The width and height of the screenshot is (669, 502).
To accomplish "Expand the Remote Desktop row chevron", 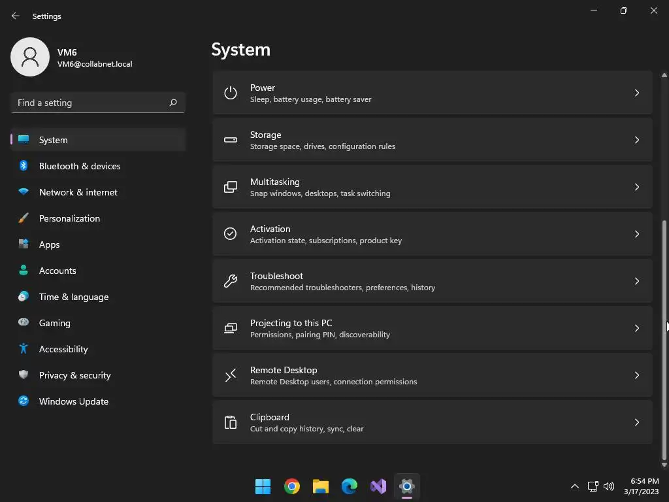I will [x=636, y=375].
